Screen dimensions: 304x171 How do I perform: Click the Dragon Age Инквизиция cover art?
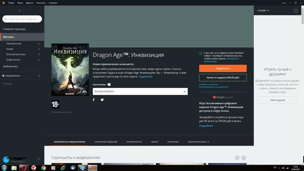(70, 70)
